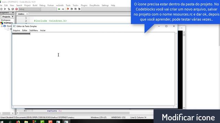Screen dimensions: 220x123
Task: Click the Editor de Texto Simples window icon
Action: [x=14, y=26]
